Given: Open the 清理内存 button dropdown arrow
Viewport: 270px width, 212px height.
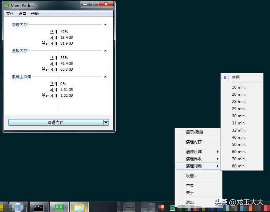Looking at the screenshot, I should point(107,122).
